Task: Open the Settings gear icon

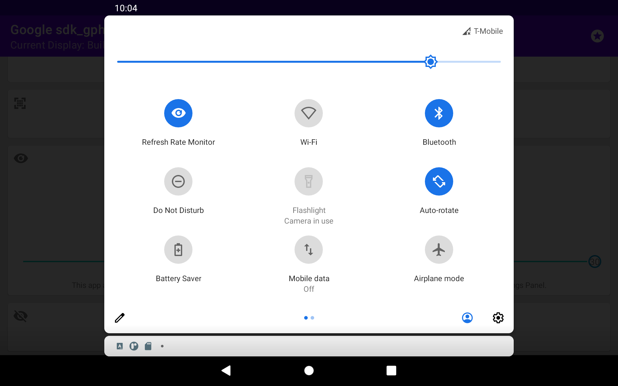Action: tap(498, 318)
